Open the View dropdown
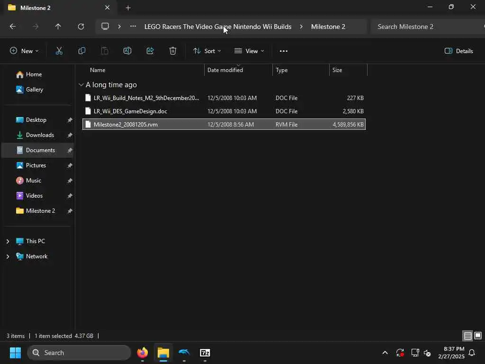 pos(249,51)
